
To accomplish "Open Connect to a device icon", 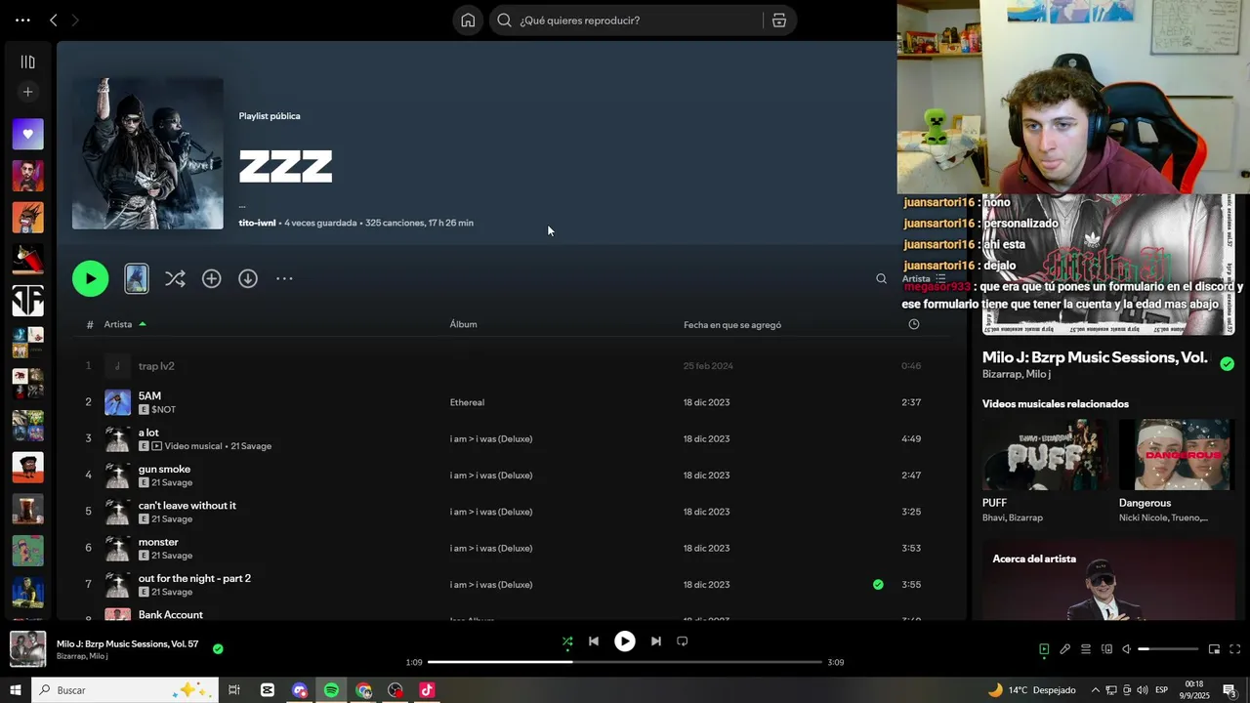I will coord(1106,649).
